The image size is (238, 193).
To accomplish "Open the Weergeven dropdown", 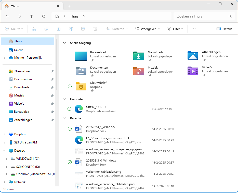I will click(147, 29).
